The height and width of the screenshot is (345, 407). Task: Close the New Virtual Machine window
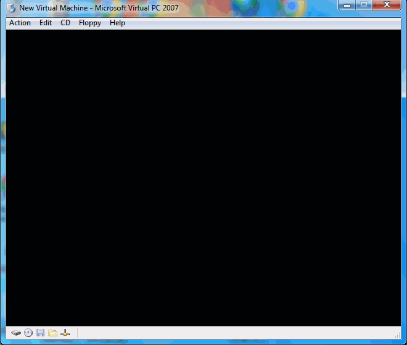pyautogui.click(x=387, y=5)
